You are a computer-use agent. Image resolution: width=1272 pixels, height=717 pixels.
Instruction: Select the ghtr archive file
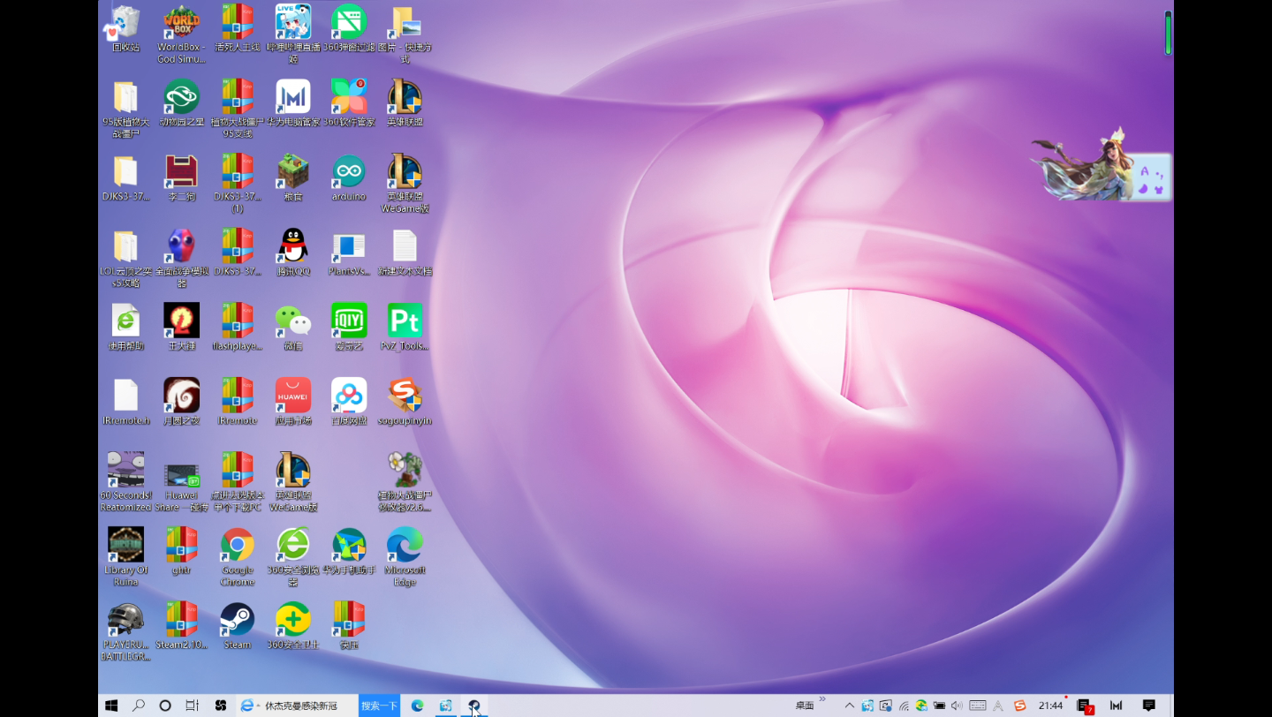(x=181, y=551)
